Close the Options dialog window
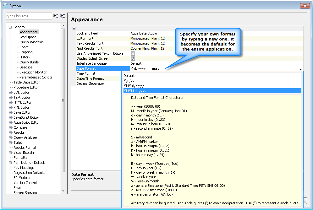 [305, 6]
